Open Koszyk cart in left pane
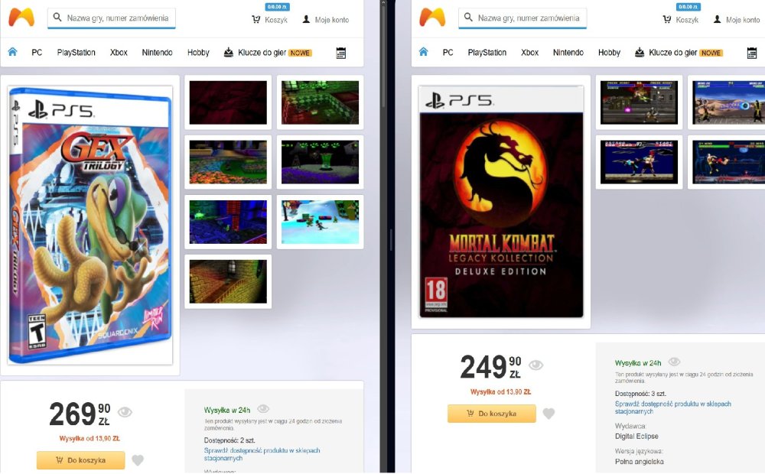The width and height of the screenshot is (765, 474). [x=270, y=20]
